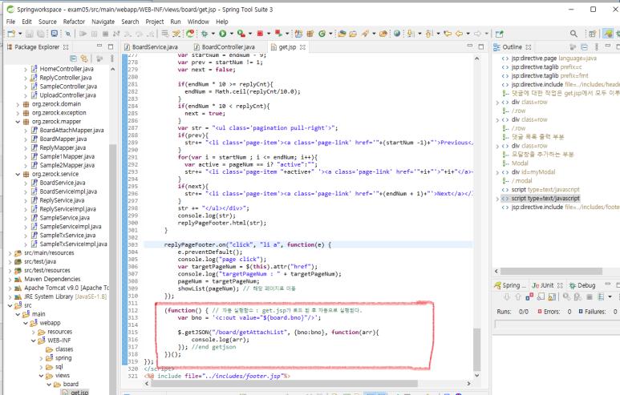Click the New file toolbar icon
The height and width of the screenshot is (395, 620).
[x=11, y=34]
